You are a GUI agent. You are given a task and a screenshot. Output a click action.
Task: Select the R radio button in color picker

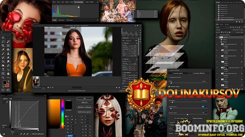[x=66, y=126]
